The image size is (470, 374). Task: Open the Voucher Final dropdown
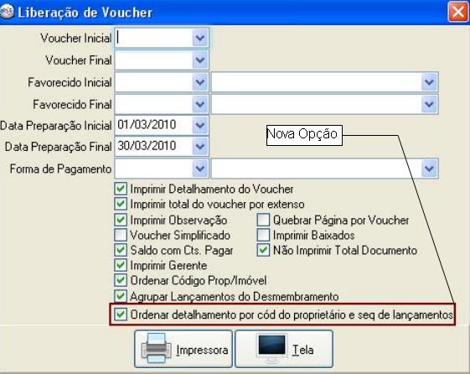pyautogui.click(x=200, y=60)
